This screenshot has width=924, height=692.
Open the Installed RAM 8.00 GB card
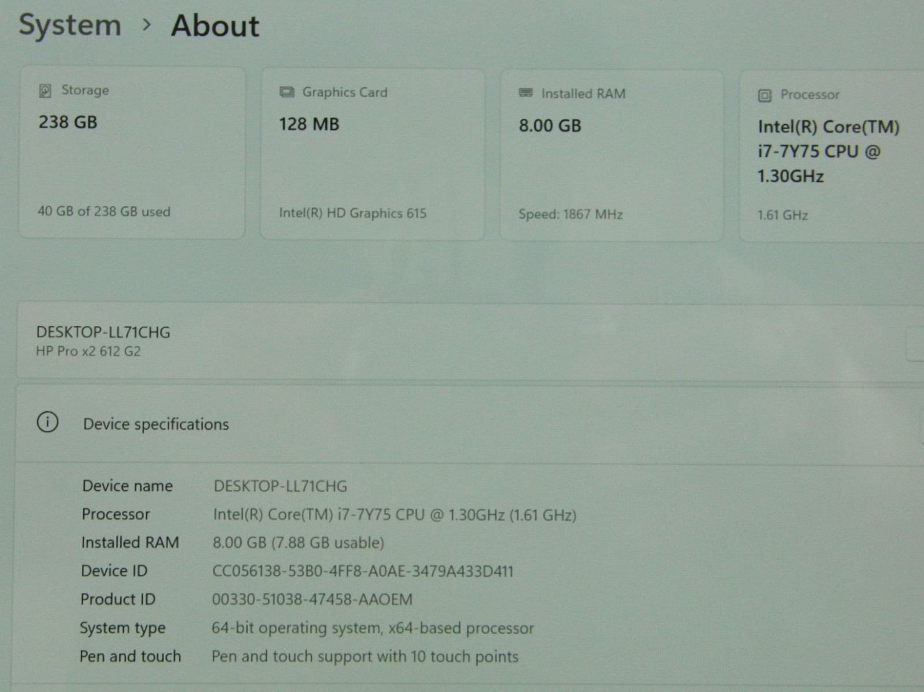pos(612,155)
